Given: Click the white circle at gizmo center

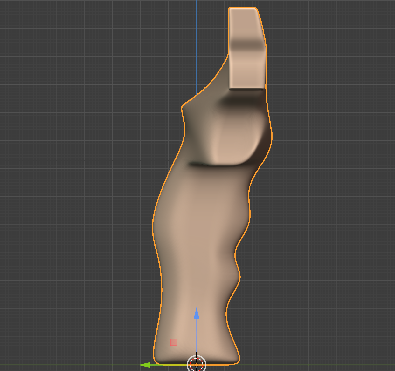Looking at the screenshot, I should [197, 365].
